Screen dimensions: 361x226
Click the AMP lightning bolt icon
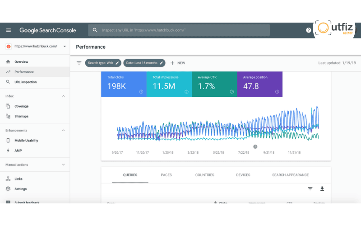tap(8, 151)
